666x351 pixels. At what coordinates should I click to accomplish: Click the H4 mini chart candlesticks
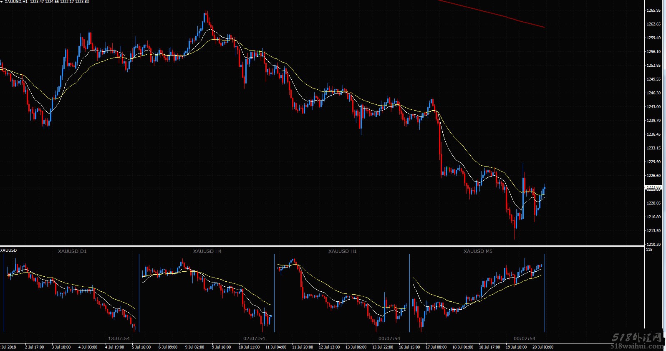pos(207,295)
